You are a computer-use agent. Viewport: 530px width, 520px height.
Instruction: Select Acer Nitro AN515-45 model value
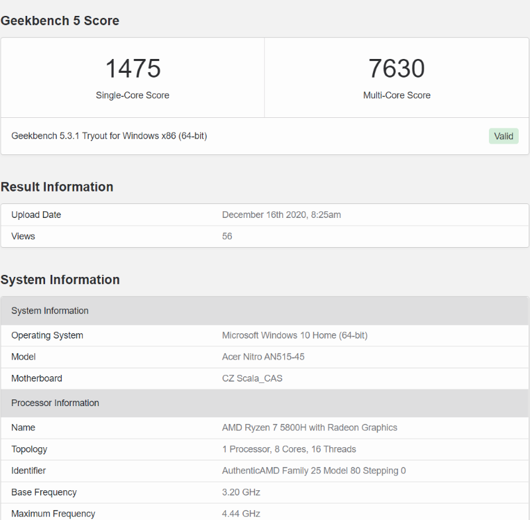(263, 357)
